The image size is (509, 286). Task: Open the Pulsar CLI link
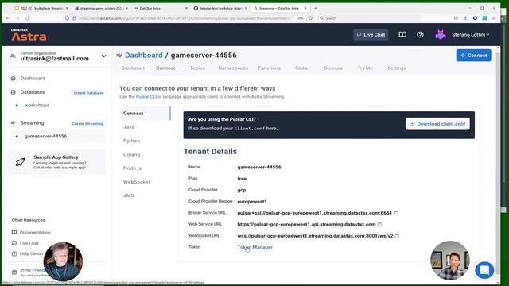pos(146,97)
